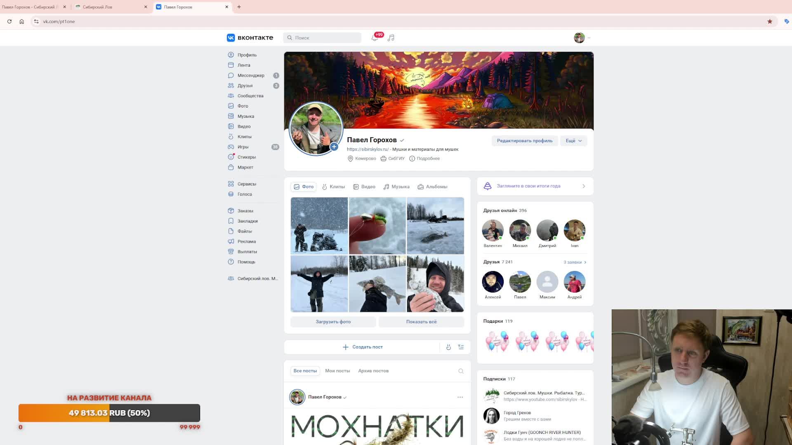Switch to the Клипы tab
792x445 pixels.
tap(333, 187)
